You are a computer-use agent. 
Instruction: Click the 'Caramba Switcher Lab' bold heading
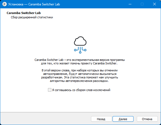point(24,13)
